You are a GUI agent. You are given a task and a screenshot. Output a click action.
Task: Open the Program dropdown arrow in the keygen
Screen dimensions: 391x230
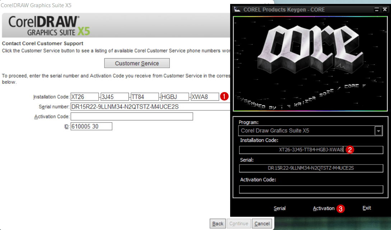click(378, 131)
